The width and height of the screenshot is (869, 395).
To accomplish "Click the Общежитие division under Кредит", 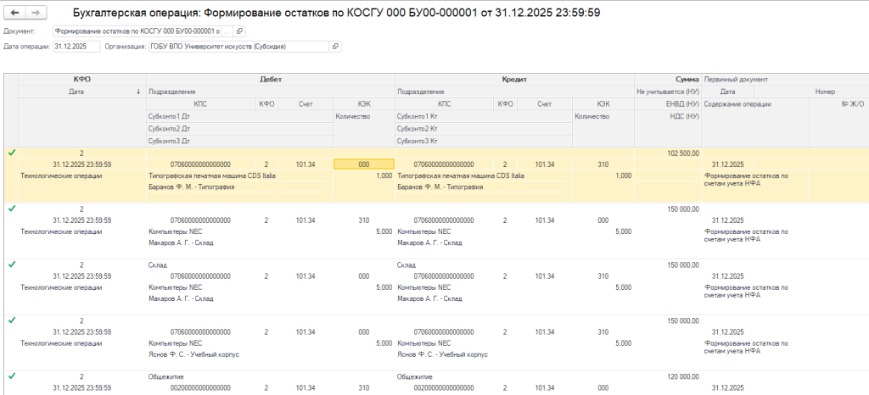I will tap(414, 376).
